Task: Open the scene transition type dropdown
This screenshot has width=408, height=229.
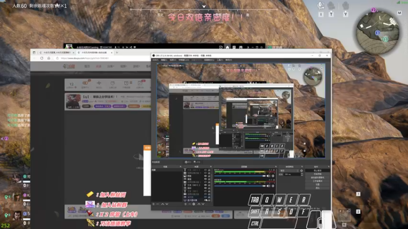Action: (289, 170)
